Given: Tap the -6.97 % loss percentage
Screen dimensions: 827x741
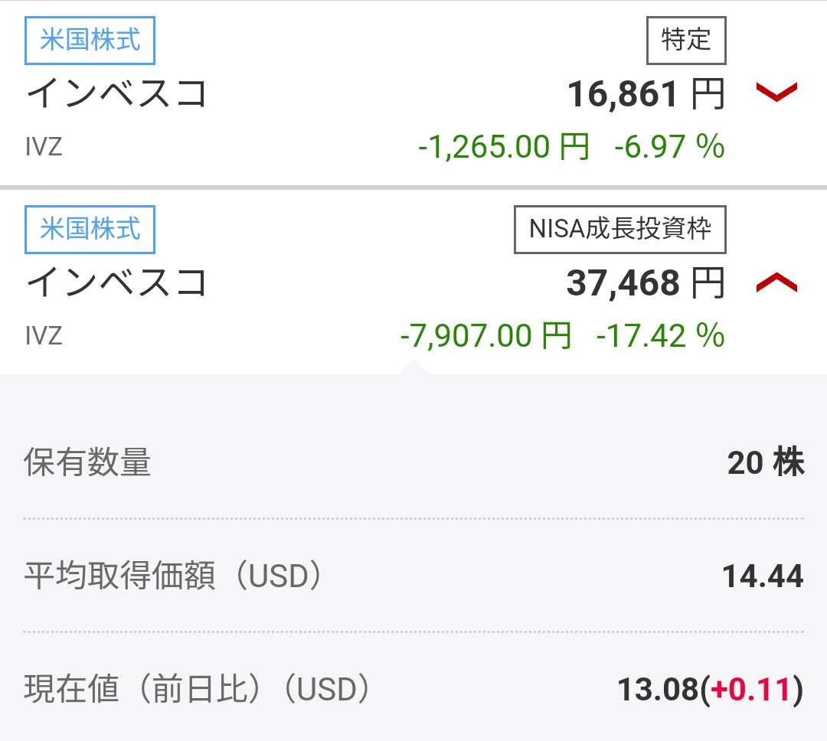Looking at the screenshot, I should (x=669, y=147).
